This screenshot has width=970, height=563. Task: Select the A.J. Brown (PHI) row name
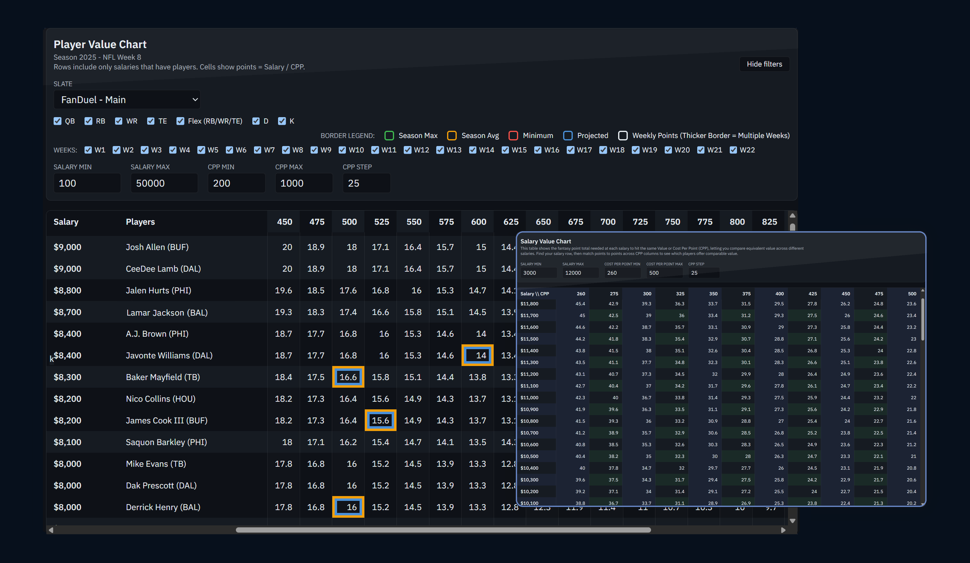coord(157,334)
